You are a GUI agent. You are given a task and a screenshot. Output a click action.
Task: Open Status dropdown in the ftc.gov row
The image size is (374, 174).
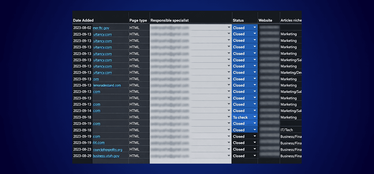(254, 27)
